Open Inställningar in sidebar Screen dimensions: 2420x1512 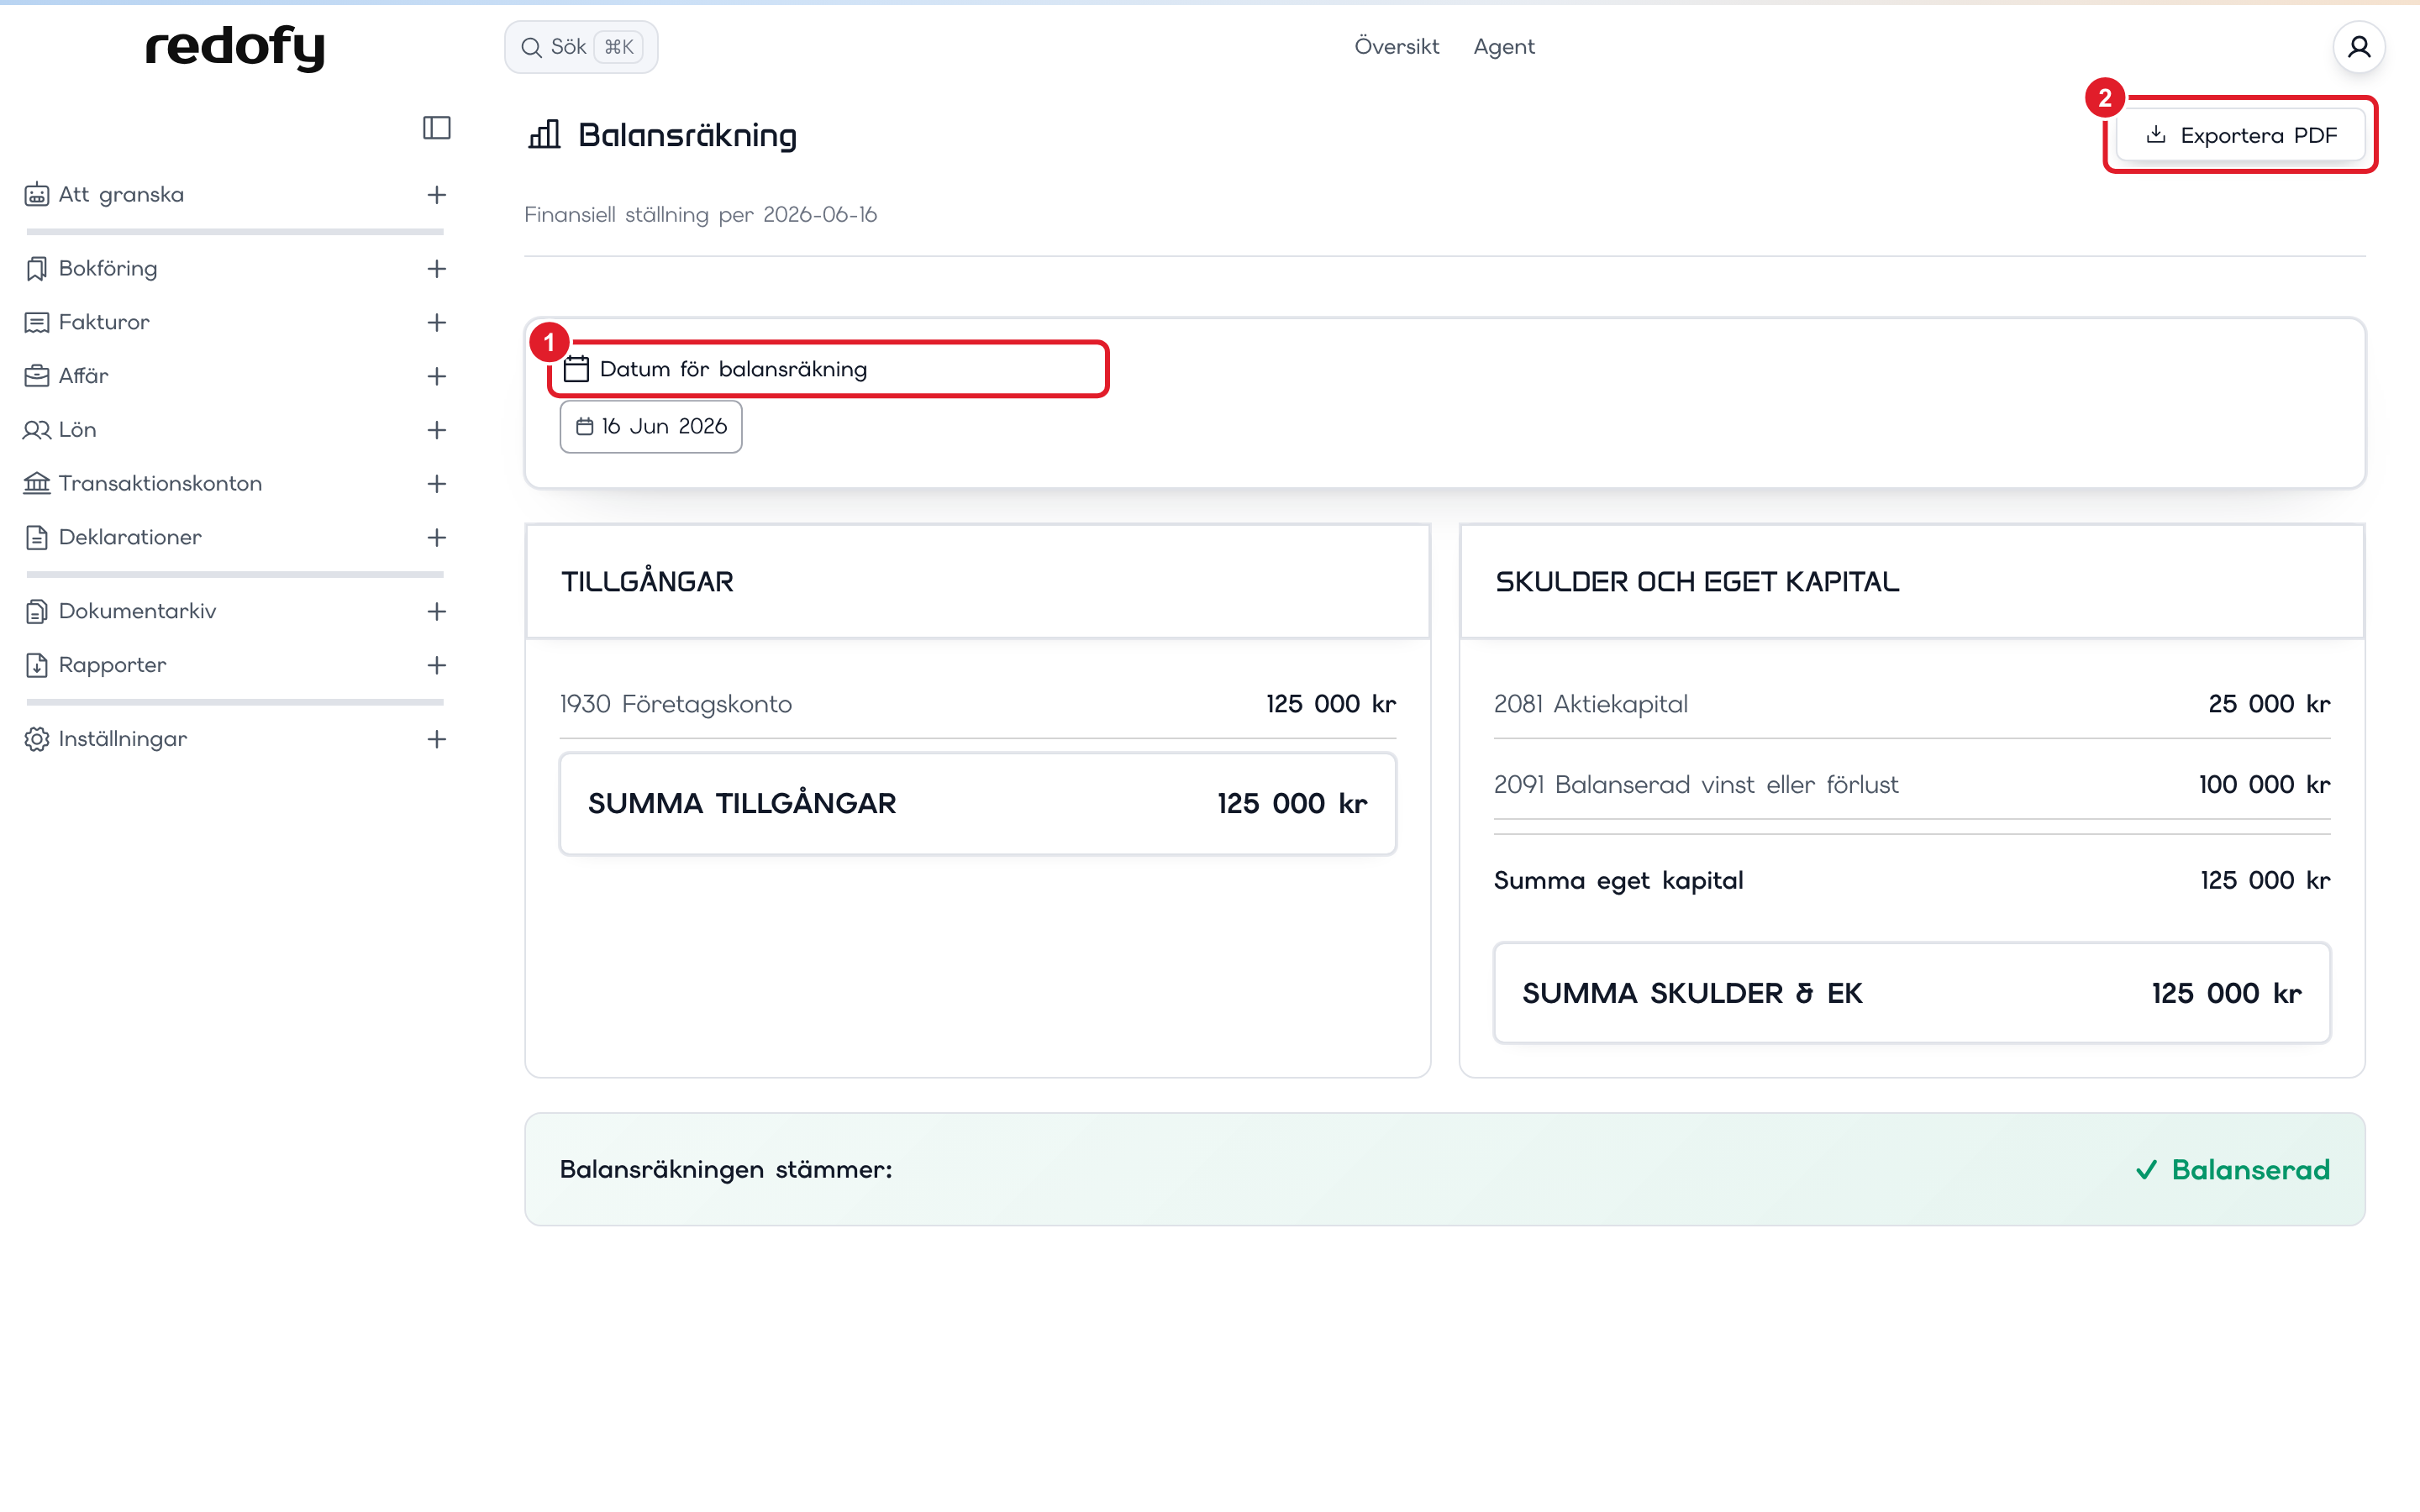(x=122, y=739)
